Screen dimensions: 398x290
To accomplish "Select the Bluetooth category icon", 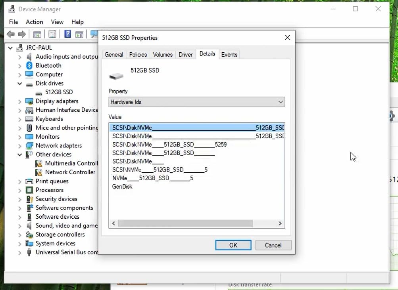I will tap(29, 65).
